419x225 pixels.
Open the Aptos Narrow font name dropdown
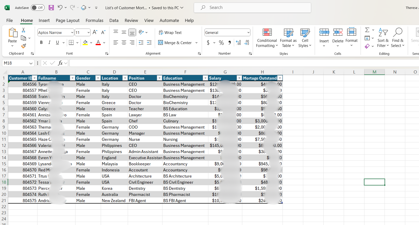click(x=72, y=32)
